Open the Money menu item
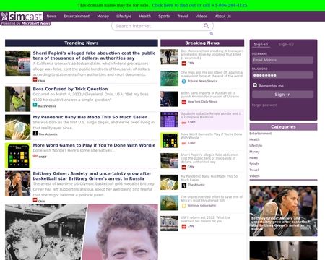This screenshot has width=325, height=260. tap(103, 16)
